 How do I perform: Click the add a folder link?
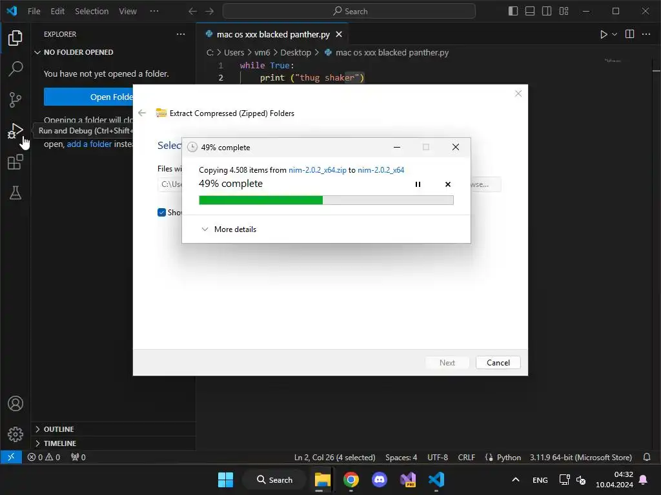89,144
